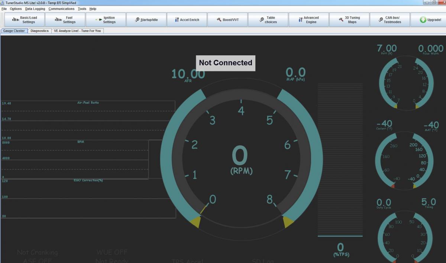
Task: Click the icon on 3D Tuning Maps button
Action: click(341, 20)
